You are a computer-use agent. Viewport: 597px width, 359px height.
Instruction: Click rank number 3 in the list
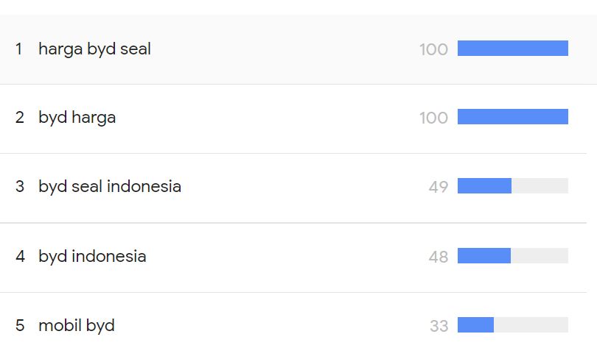click(19, 187)
